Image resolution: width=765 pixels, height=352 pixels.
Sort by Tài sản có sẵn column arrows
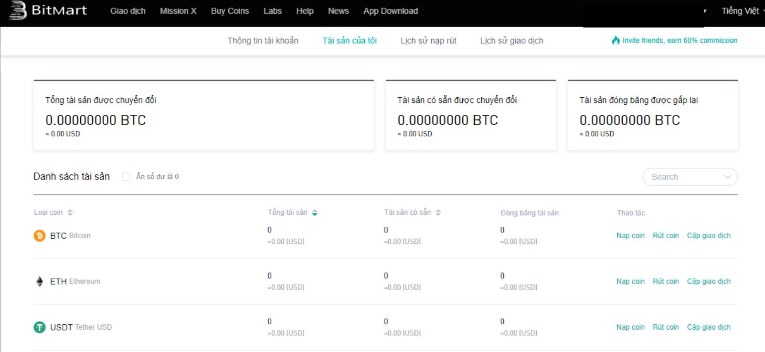click(x=438, y=212)
